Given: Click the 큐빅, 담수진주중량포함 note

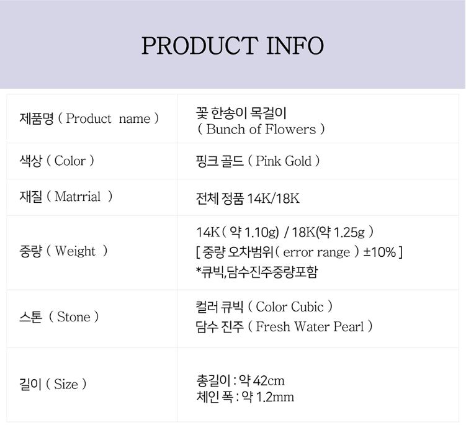Looking at the screenshot, I should coord(256,271).
